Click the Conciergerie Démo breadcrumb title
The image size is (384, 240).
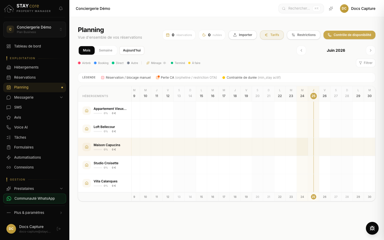point(93,9)
